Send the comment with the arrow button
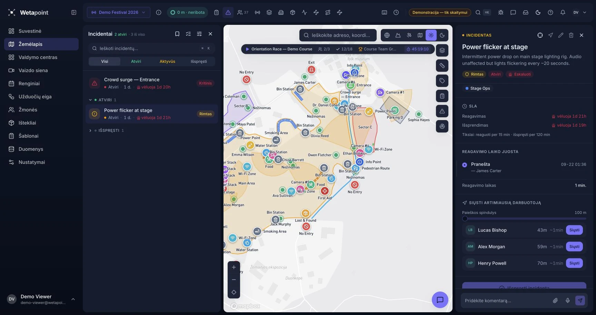The height and width of the screenshot is (315, 596). [x=580, y=301]
